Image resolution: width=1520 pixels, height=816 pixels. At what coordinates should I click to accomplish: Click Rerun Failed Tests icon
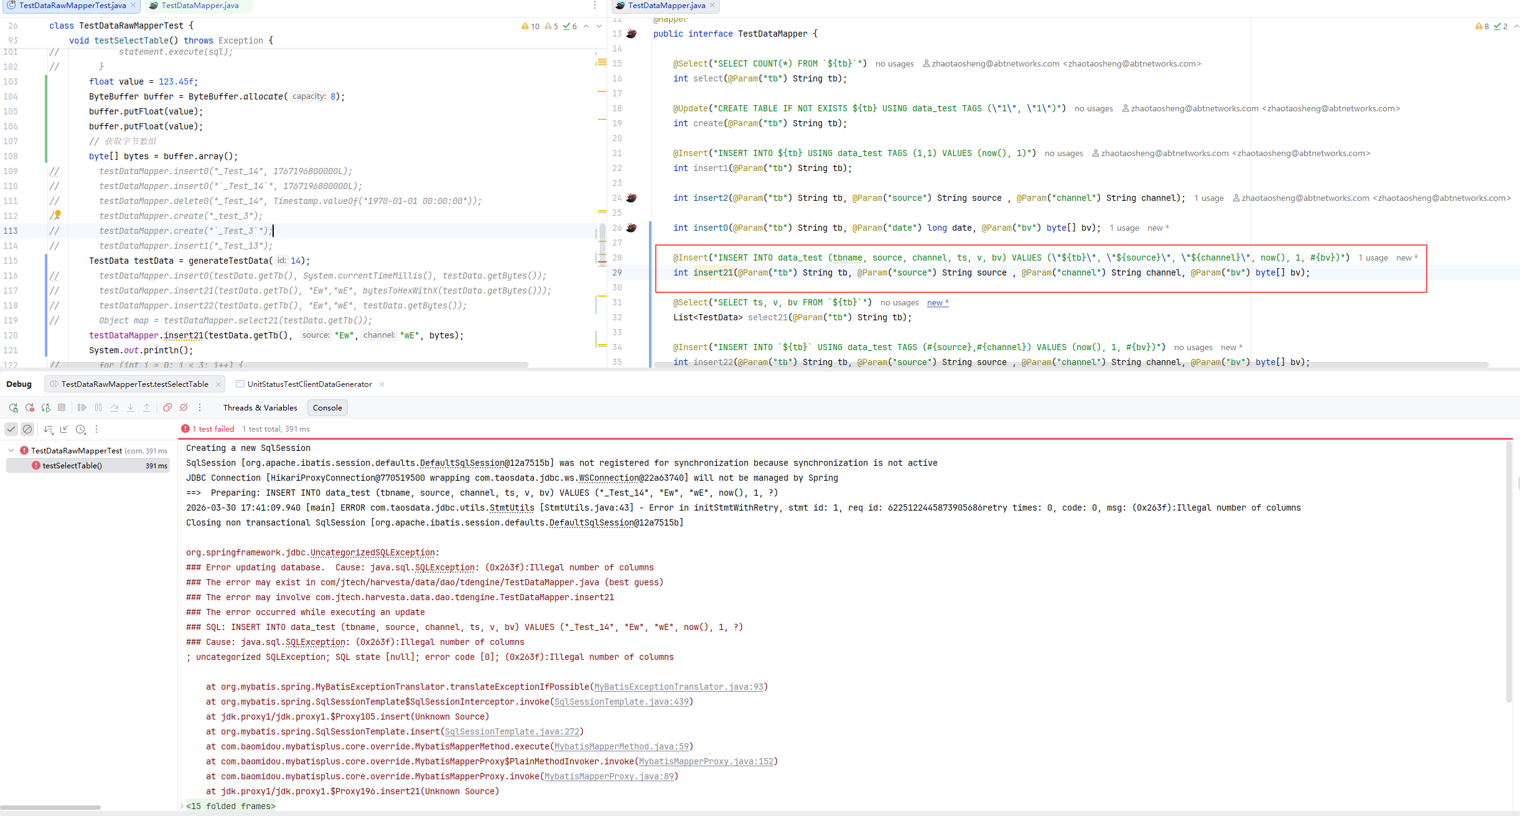point(29,408)
